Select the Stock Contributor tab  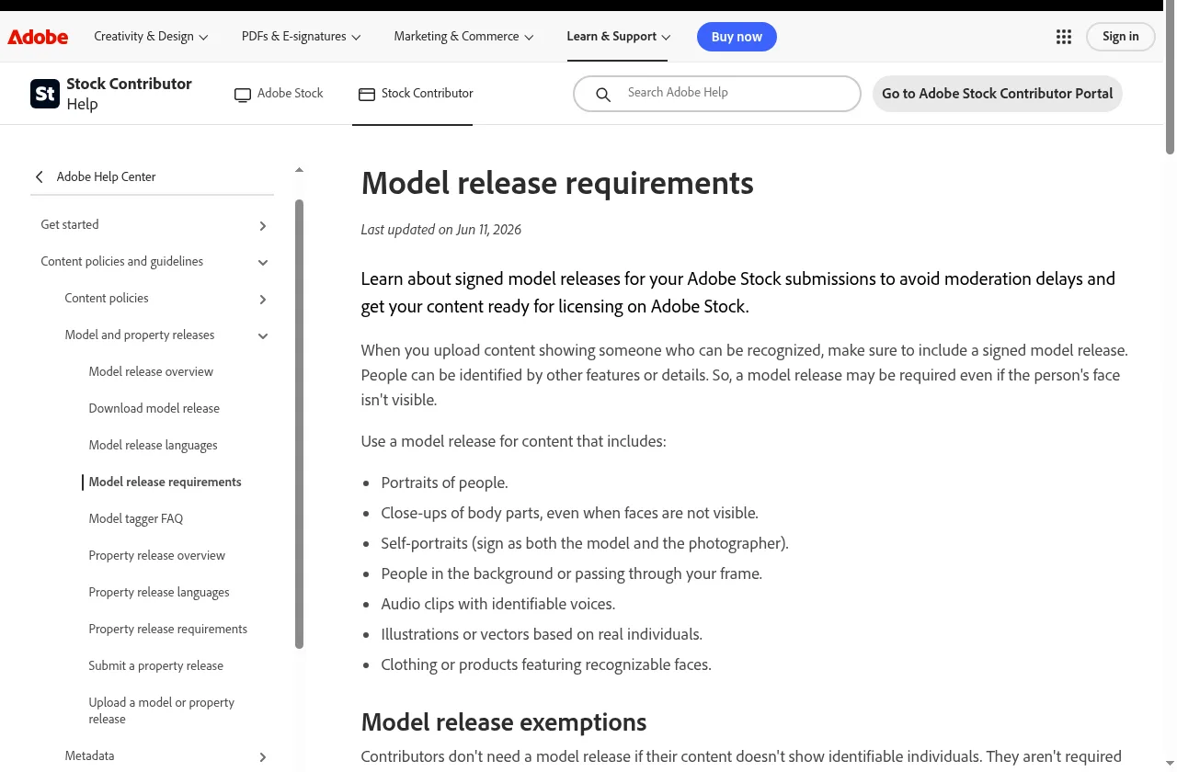(x=416, y=94)
